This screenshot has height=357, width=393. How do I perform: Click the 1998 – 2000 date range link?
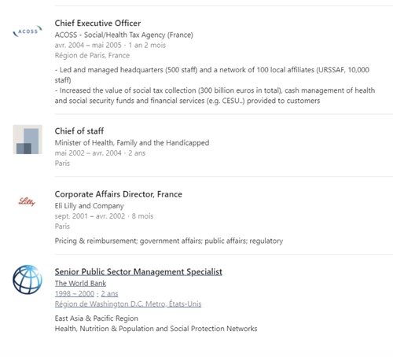click(x=75, y=293)
